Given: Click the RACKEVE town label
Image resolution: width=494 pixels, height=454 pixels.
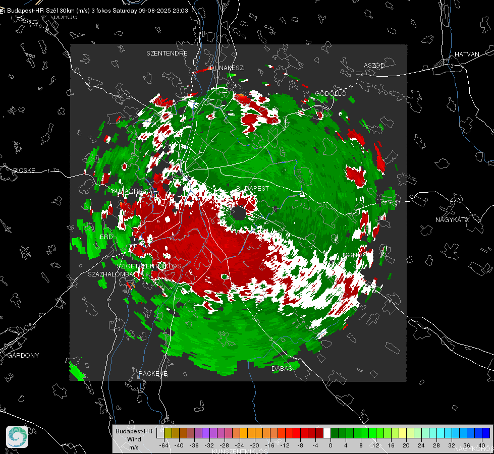Looking at the screenshot, I should tap(153, 373).
